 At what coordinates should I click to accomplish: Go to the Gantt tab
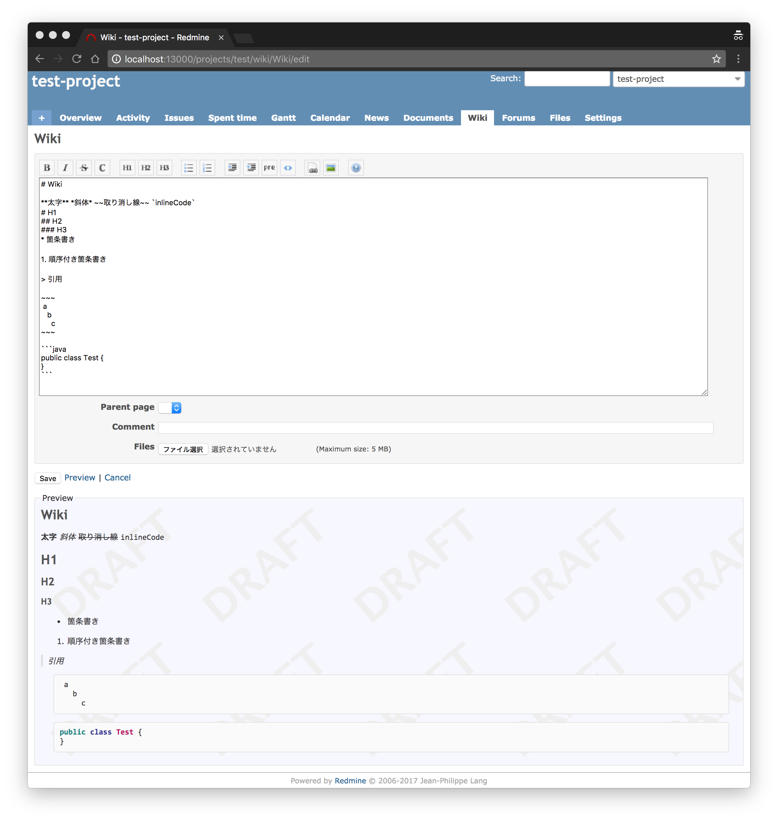click(283, 118)
